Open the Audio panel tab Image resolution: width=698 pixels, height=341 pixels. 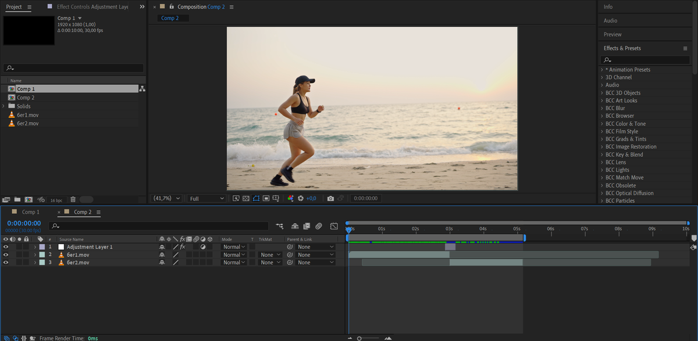coord(612,21)
